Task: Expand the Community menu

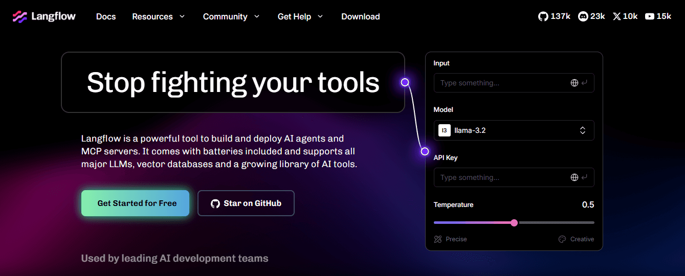Action: pos(231,16)
